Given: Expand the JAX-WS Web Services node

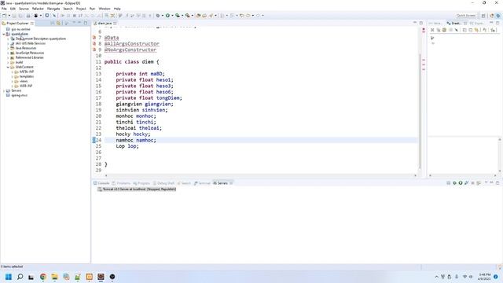Looking at the screenshot, I should point(8,43).
